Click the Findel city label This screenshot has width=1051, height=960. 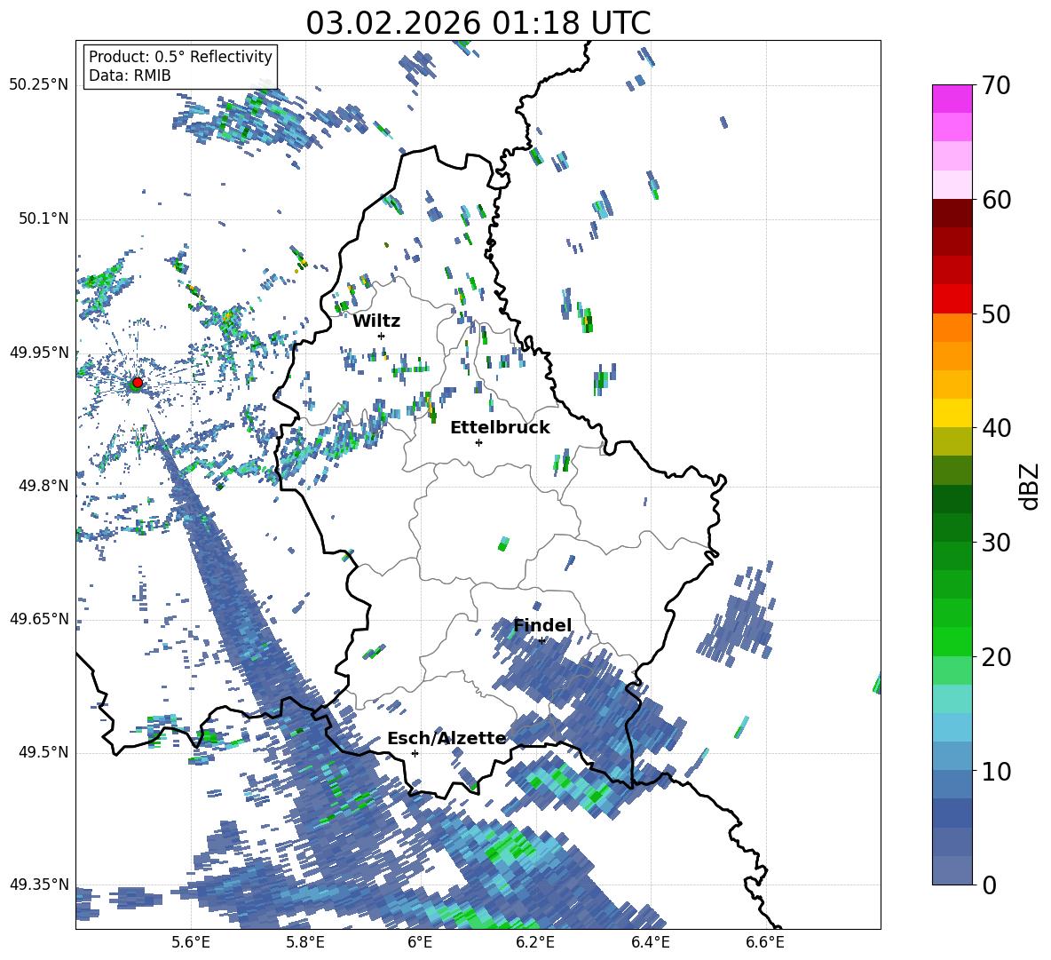[x=542, y=625]
